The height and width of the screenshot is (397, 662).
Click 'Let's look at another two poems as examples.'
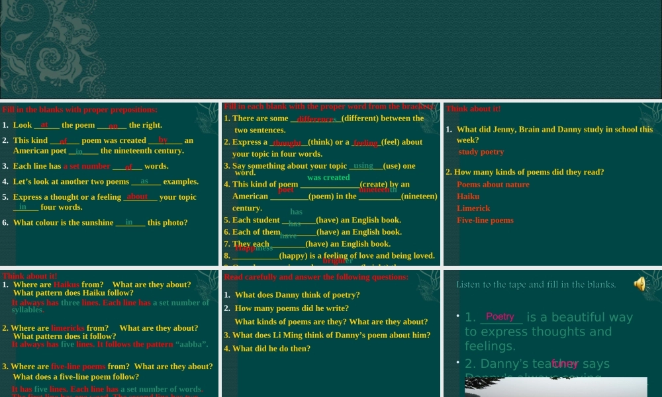105,182
